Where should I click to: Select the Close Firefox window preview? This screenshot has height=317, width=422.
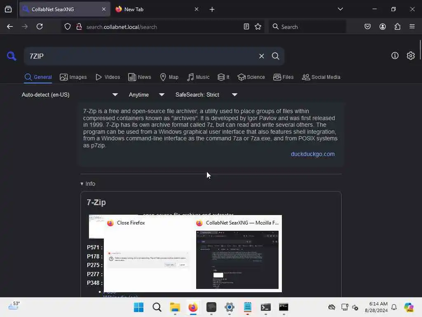coord(148,254)
